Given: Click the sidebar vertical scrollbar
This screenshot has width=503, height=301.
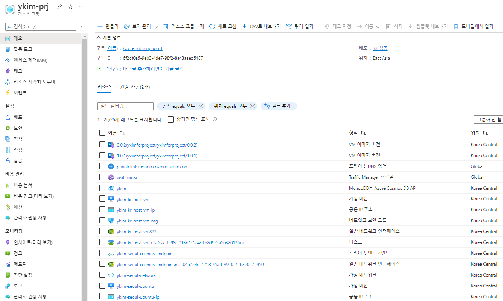Looking at the screenshot, I should pyautogui.click(x=84, y=167).
